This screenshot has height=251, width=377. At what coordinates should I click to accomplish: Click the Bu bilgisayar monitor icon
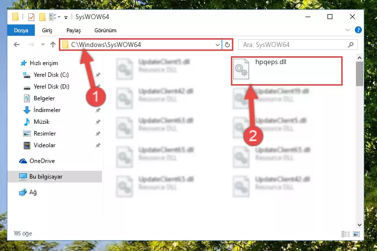pyautogui.click(x=23, y=177)
